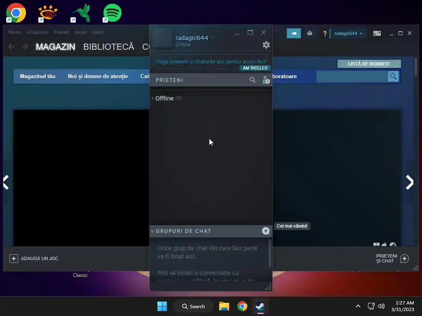Dismiss hint with AM ÎNȚELES button
The image size is (422, 316).
tap(255, 68)
